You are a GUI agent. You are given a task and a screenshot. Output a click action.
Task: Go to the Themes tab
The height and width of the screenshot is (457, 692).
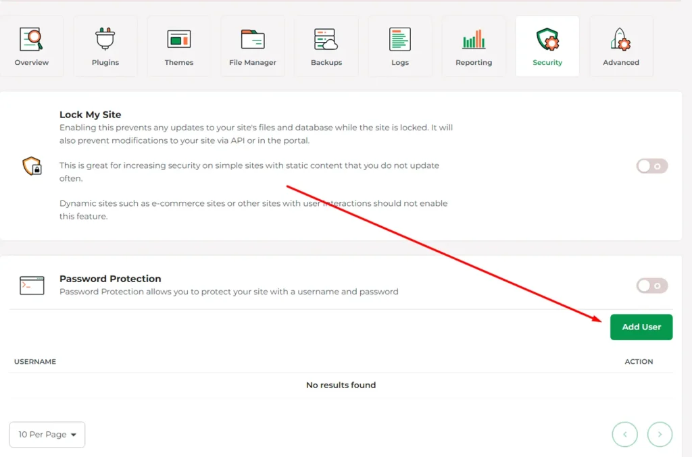click(178, 47)
